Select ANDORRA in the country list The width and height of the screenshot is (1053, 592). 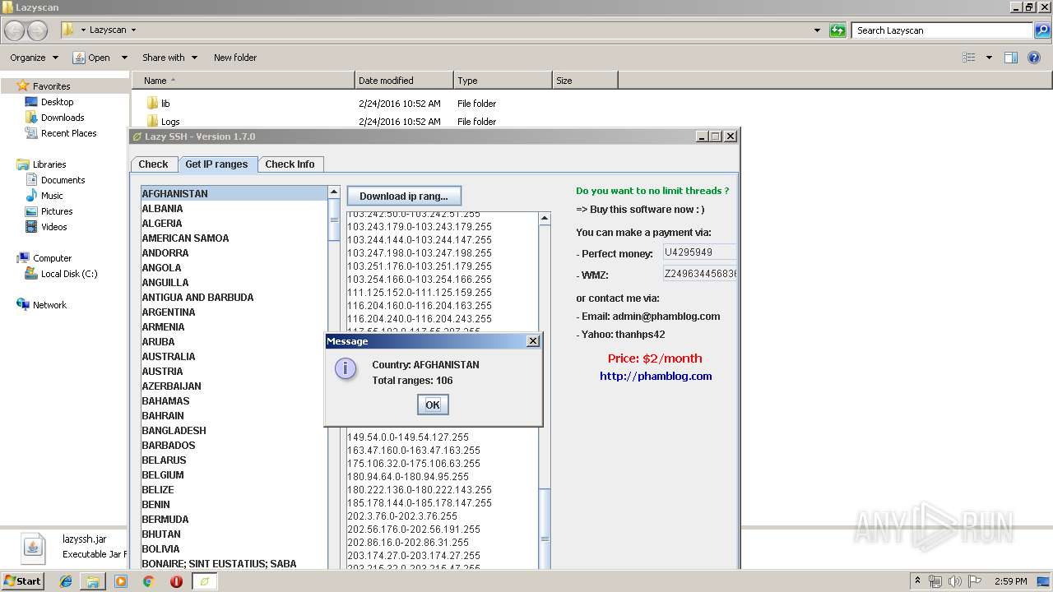coord(234,253)
